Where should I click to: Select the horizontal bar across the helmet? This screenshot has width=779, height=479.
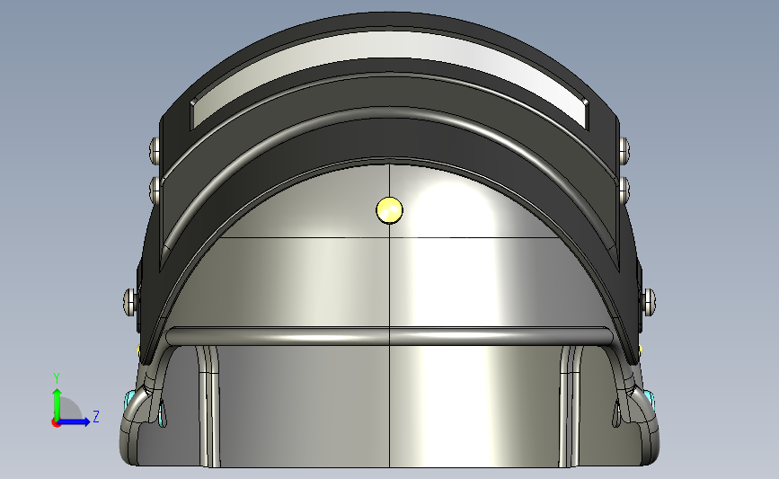(x=390, y=336)
